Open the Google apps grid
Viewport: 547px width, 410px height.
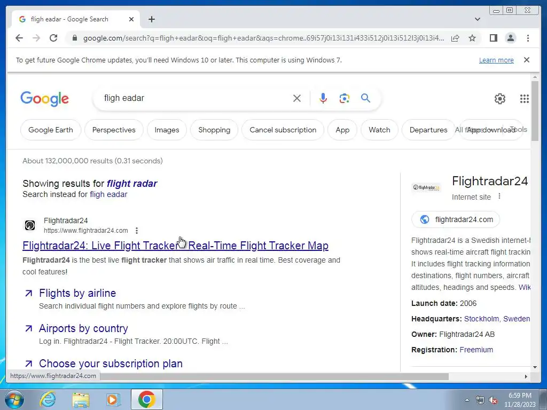coord(525,99)
